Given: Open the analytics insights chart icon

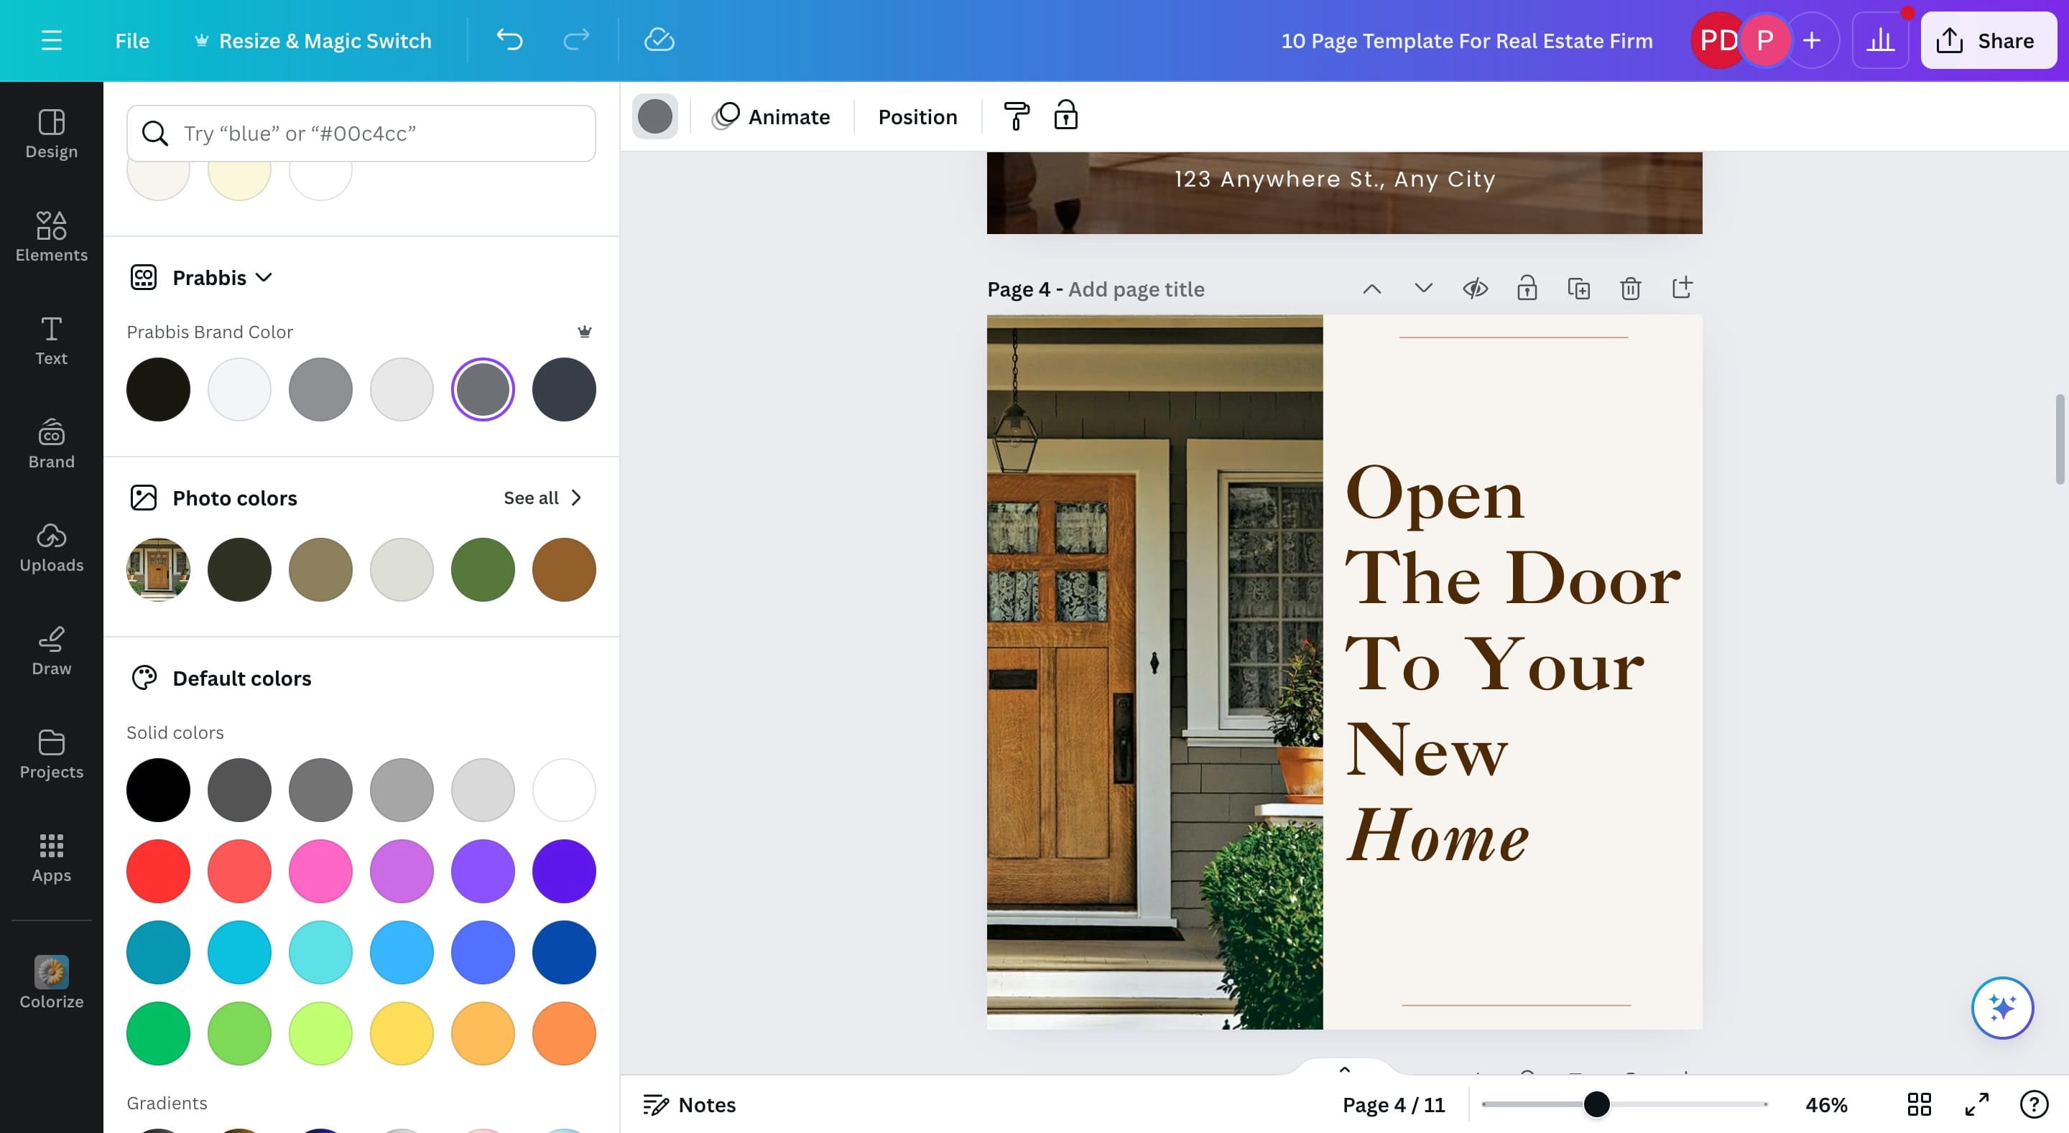Looking at the screenshot, I should 1879,40.
